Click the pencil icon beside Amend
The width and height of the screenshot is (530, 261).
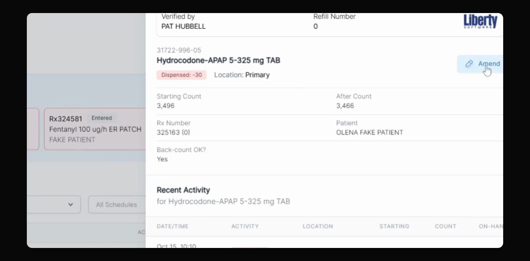pyautogui.click(x=469, y=64)
